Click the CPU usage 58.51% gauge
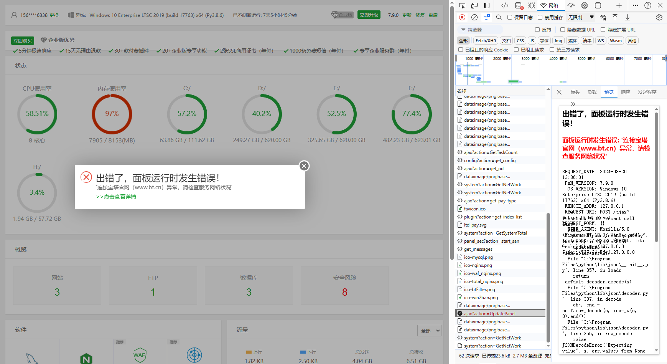 (x=37, y=114)
